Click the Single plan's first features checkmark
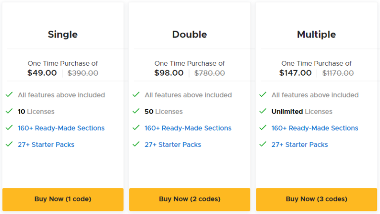The height and width of the screenshot is (214, 380). [x=9, y=94]
